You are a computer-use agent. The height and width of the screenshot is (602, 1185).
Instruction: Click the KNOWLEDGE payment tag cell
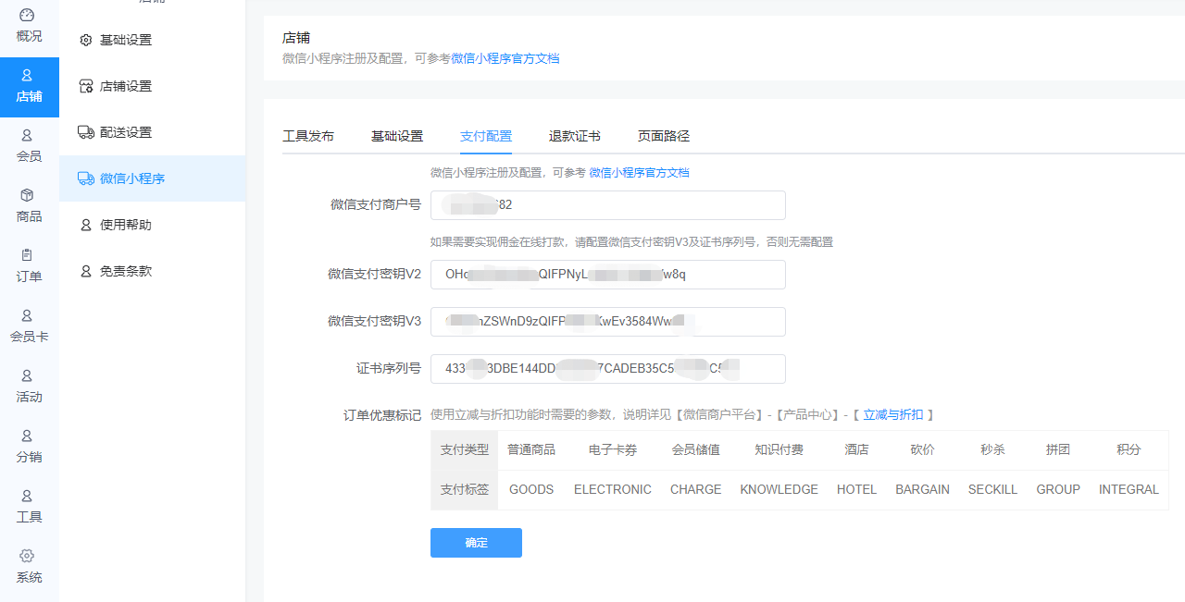(x=779, y=489)
